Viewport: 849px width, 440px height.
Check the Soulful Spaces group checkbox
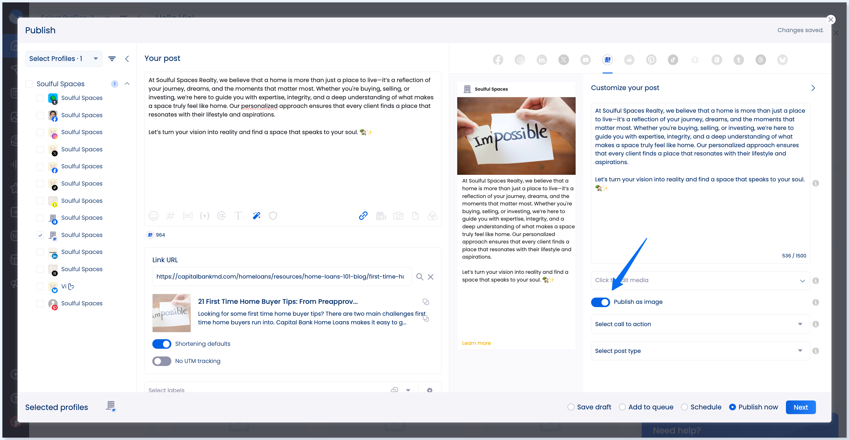point(29,84)
